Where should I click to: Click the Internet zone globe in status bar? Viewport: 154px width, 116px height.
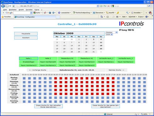pos(105,114)
